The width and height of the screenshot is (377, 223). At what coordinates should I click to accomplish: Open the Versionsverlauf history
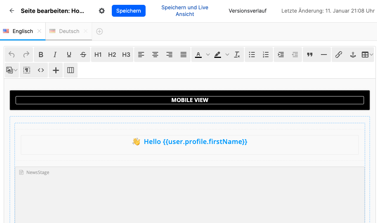pyautogui.click(x=247, y=11)
